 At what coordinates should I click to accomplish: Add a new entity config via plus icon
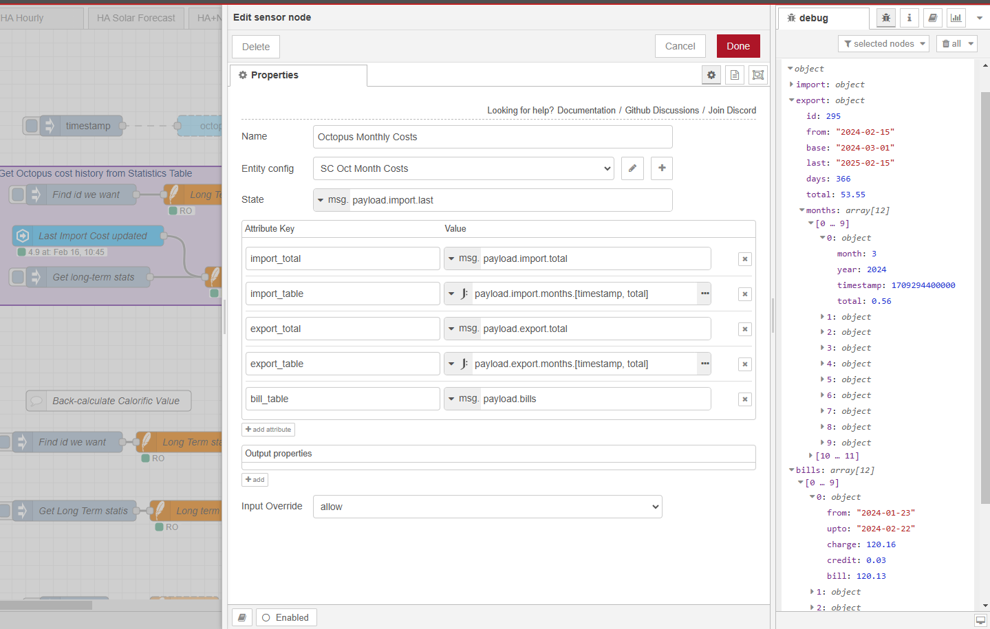(661, 168)
